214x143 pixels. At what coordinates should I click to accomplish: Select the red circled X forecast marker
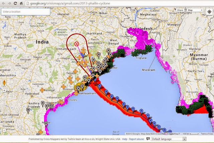(77, 44)
